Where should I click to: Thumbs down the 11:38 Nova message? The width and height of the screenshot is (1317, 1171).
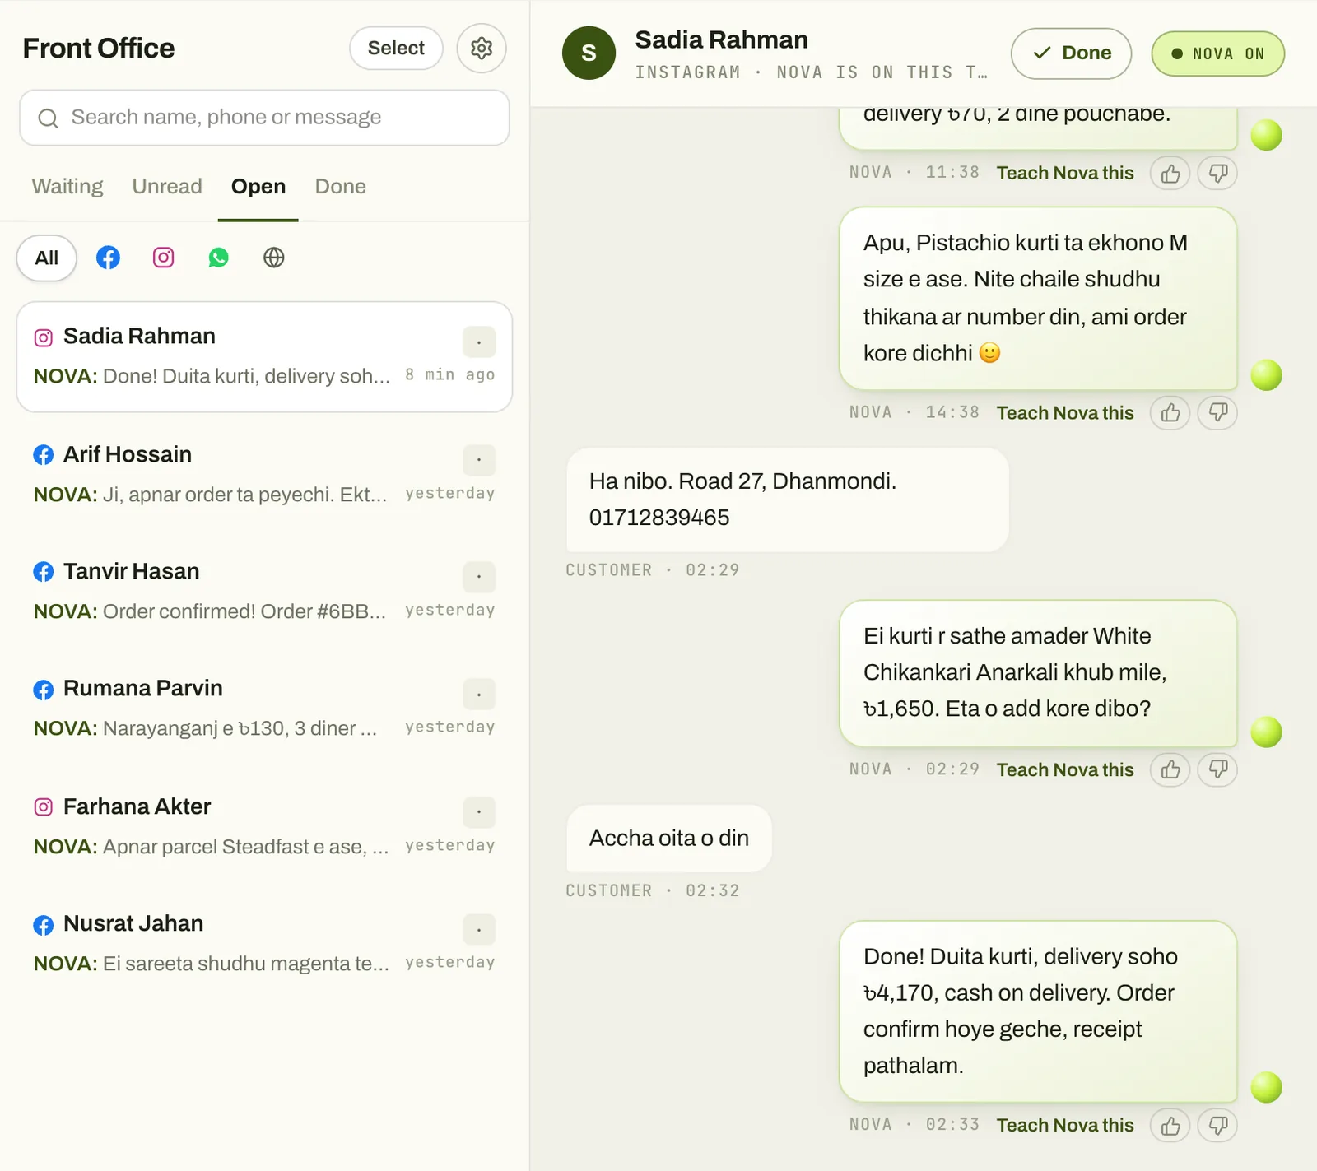point(1218,173)
